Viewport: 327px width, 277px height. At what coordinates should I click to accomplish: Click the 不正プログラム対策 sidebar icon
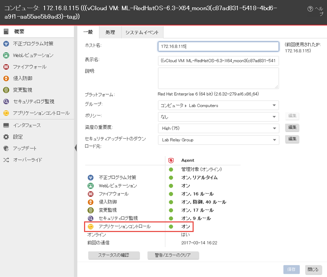(6, 44)
